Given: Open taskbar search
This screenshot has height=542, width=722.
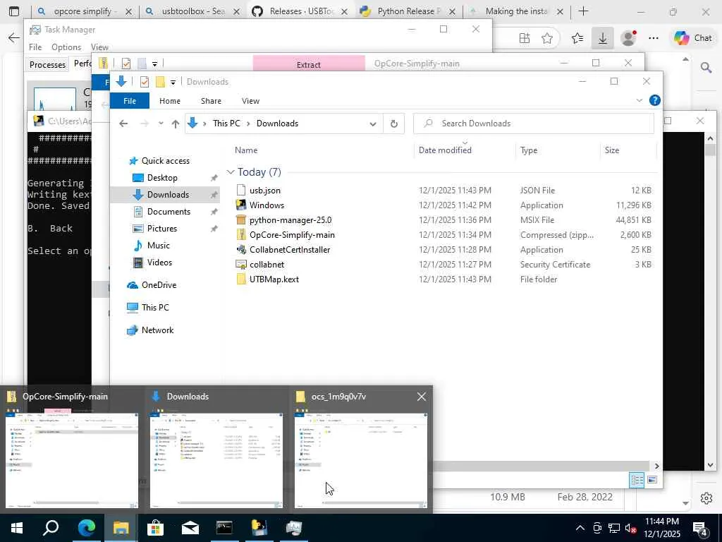Looking at the screenshot, I should click(51, 528).
